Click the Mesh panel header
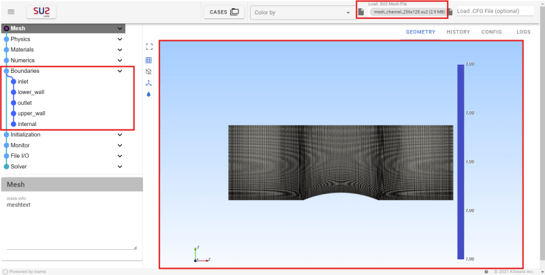 (x=72, y=184)
